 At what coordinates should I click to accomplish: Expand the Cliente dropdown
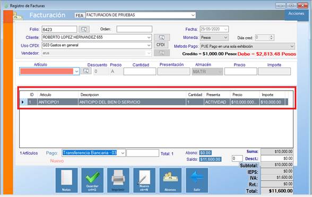149,37
